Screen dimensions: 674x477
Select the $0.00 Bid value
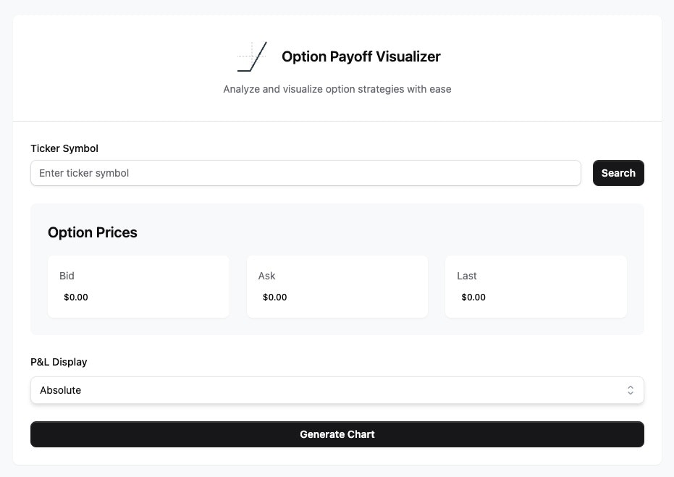click(76, 297)
